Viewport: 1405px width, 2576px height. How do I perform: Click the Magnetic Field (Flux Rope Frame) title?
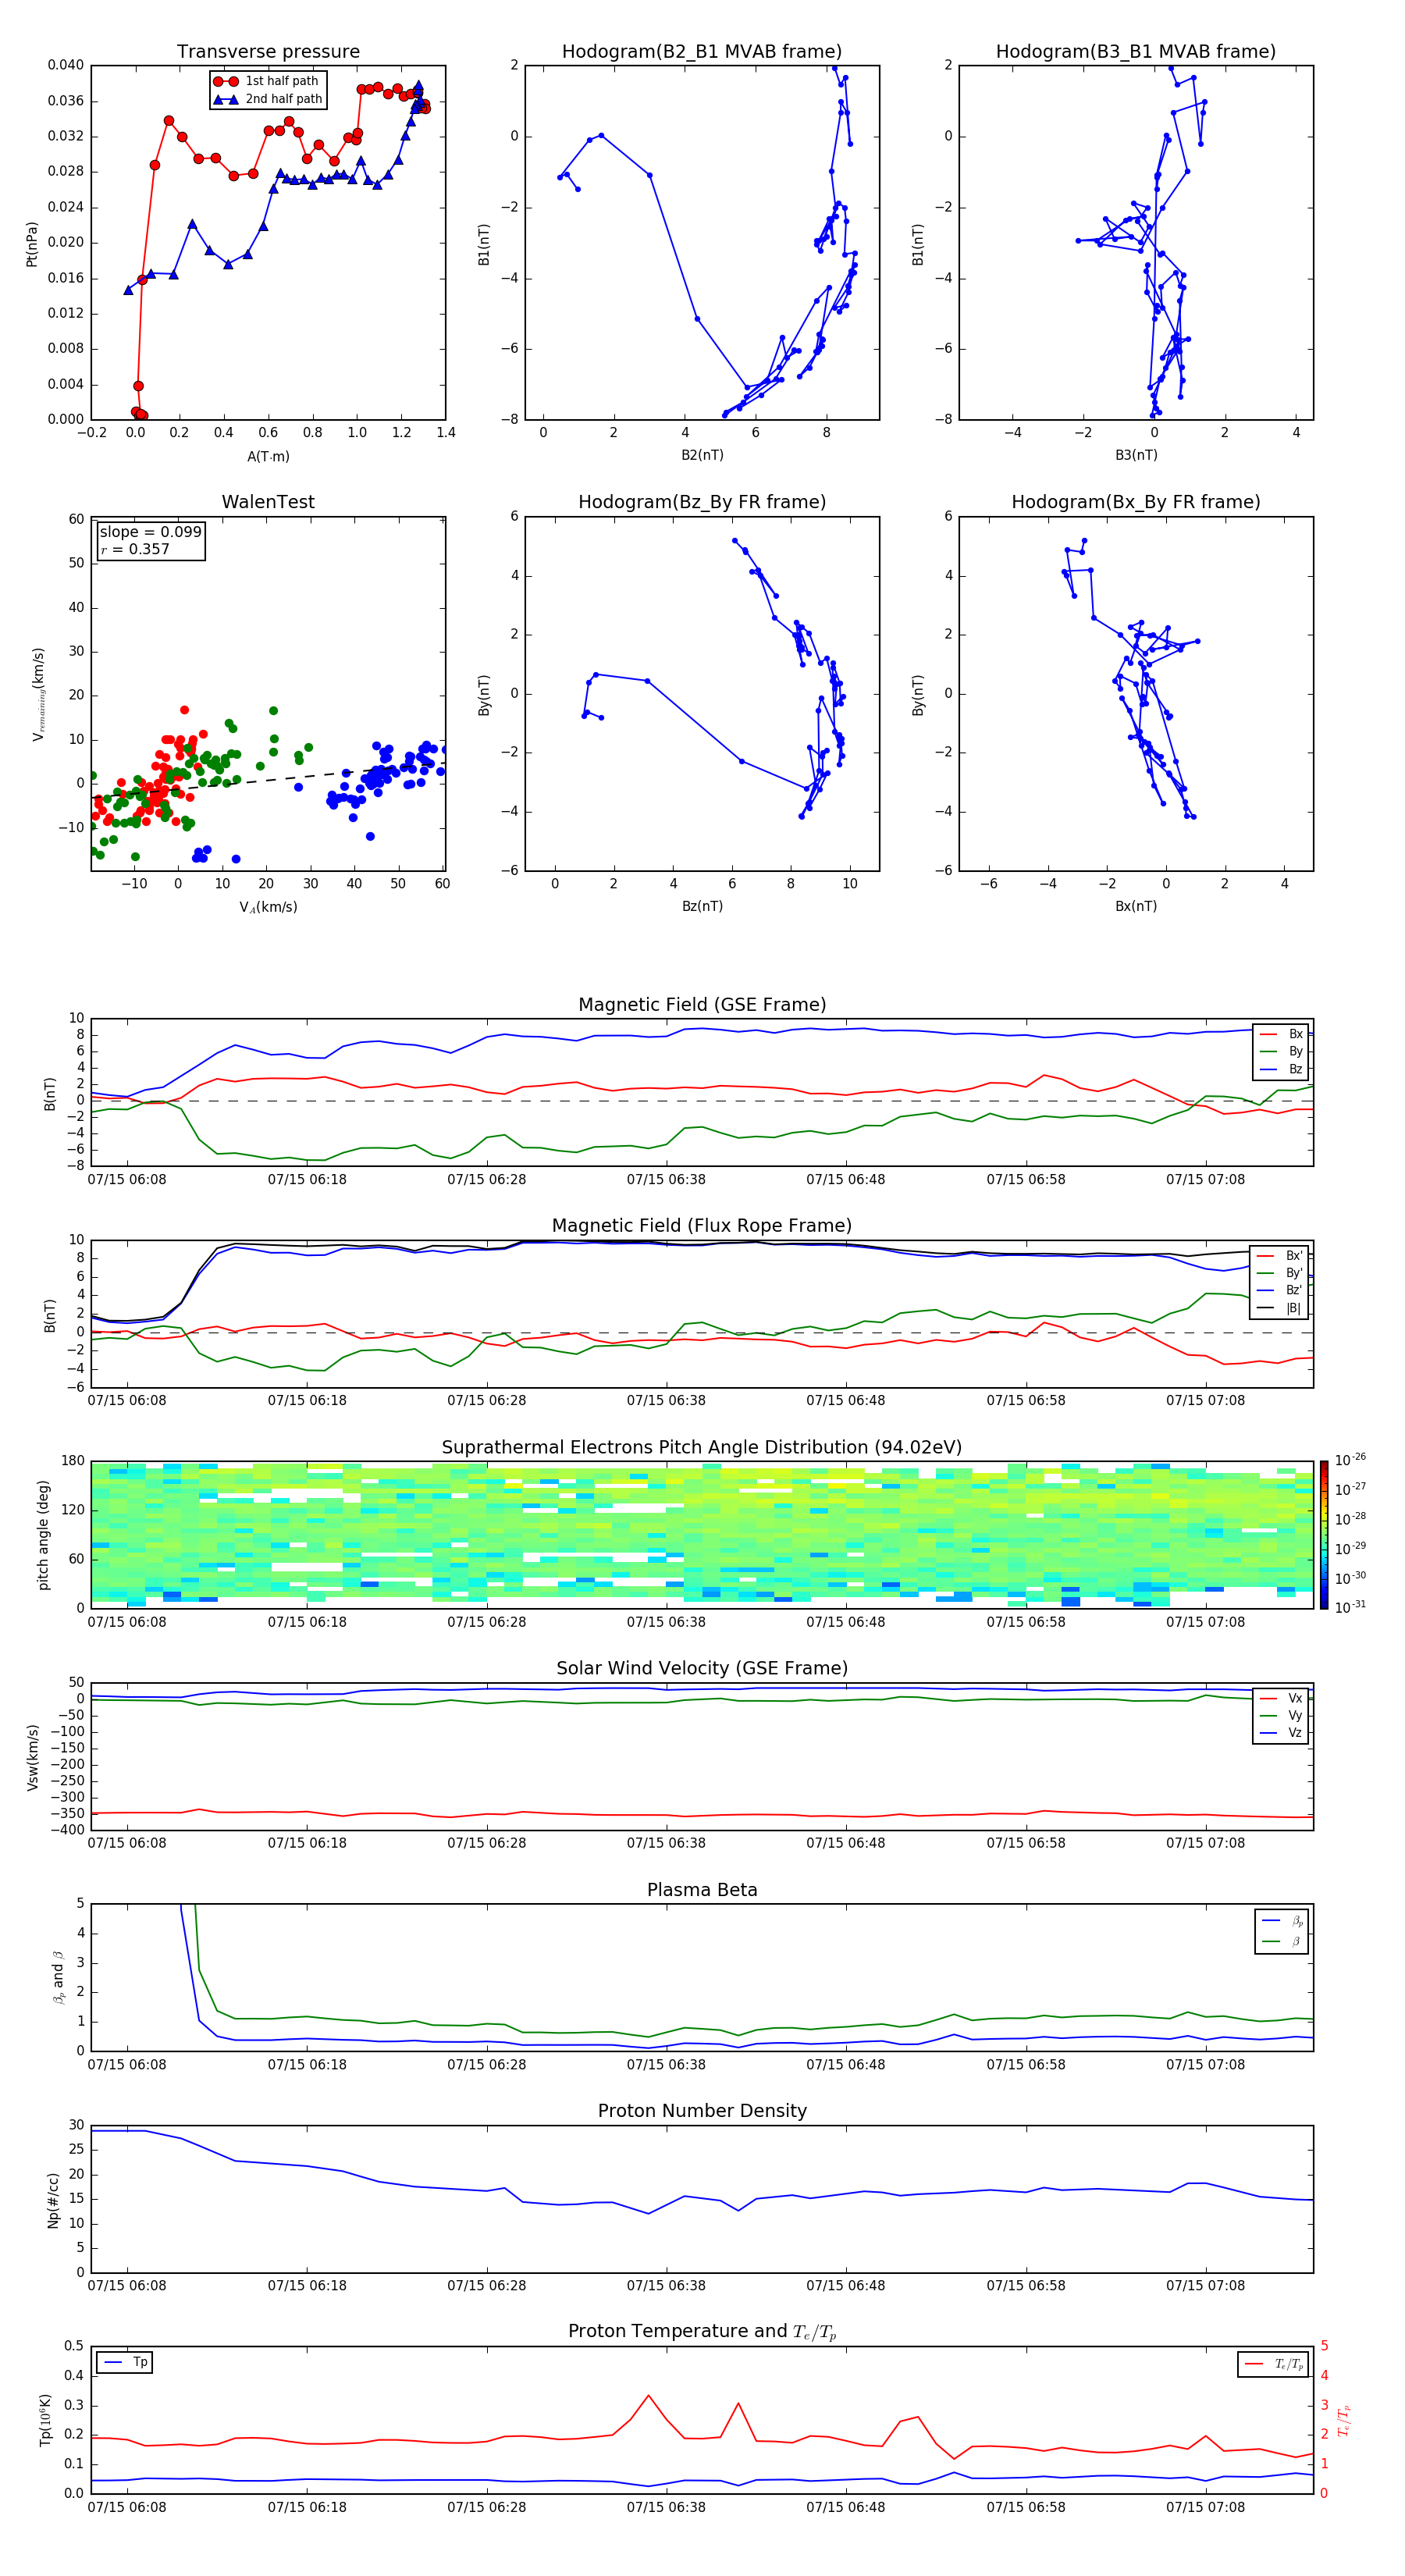pyautogui.click(x=702, y=1226)
